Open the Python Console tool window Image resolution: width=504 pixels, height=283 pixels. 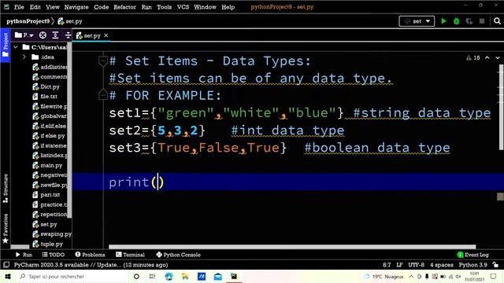[179, 255]
